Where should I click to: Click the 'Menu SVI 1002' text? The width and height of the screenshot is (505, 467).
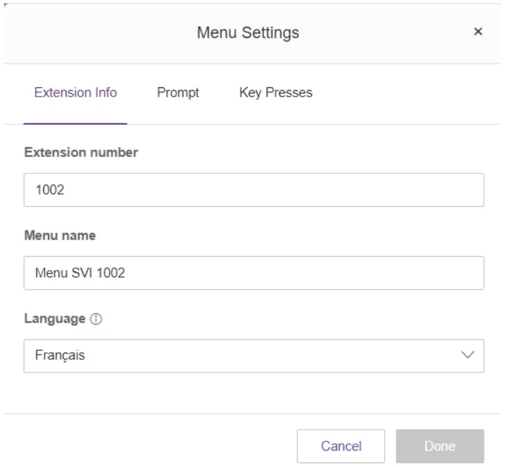80,273
